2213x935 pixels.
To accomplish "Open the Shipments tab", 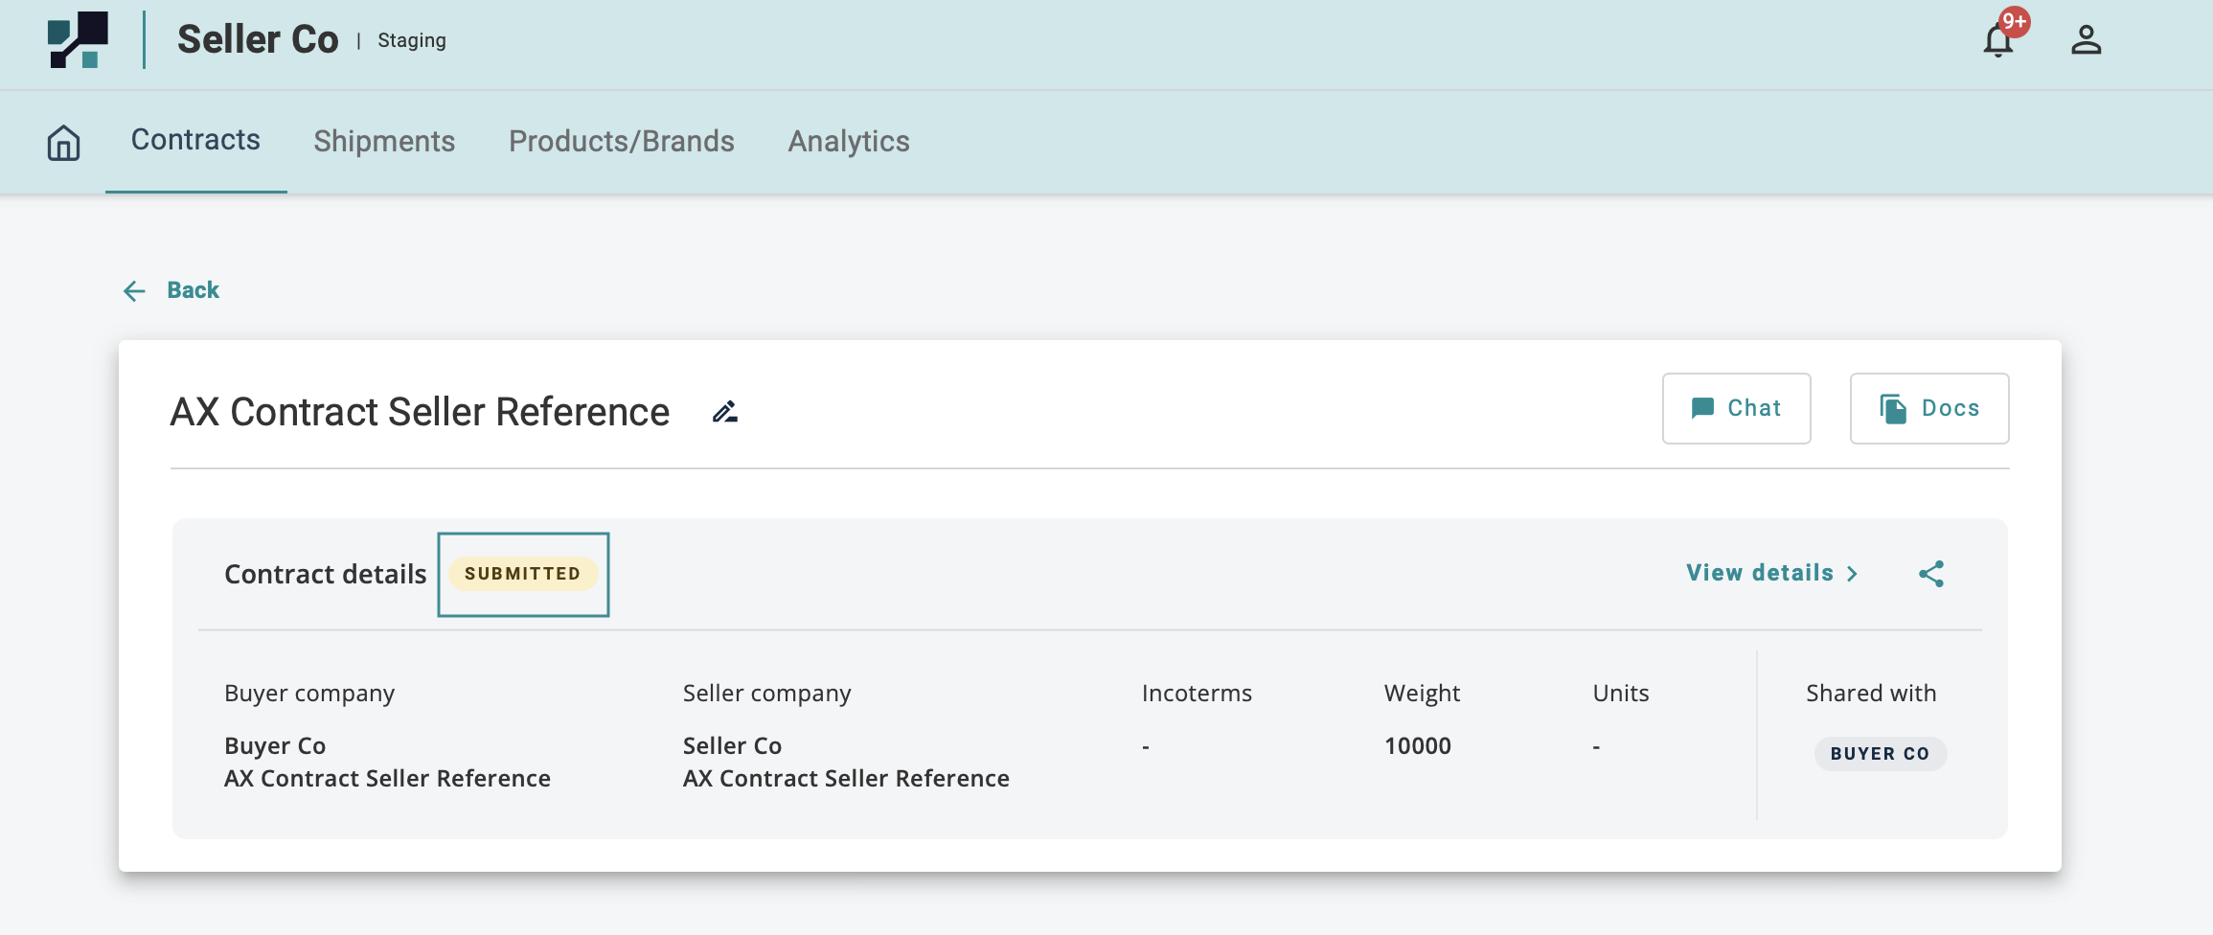I will [x=384, y=142].
